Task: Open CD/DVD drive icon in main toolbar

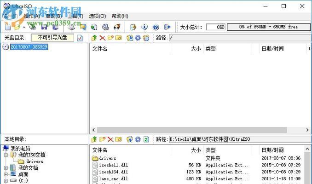Action: [33, 27]
